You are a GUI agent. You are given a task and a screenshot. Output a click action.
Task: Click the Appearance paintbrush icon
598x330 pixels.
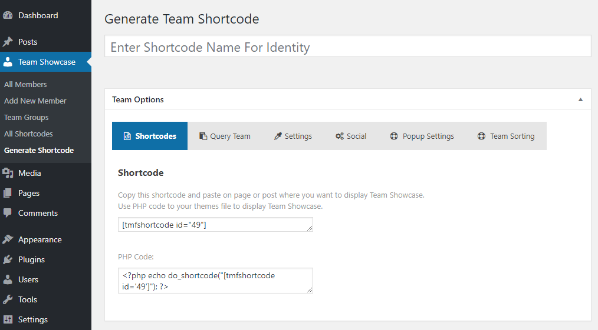pos(8,239)
